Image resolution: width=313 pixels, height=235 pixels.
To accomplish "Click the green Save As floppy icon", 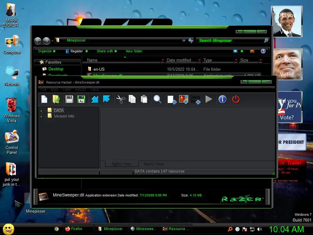I will [81, 99].
